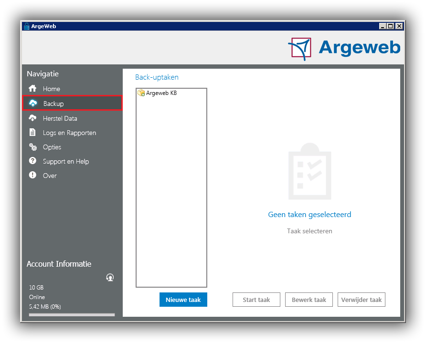
Task: Open the Over about page
Action: point(72,176)
